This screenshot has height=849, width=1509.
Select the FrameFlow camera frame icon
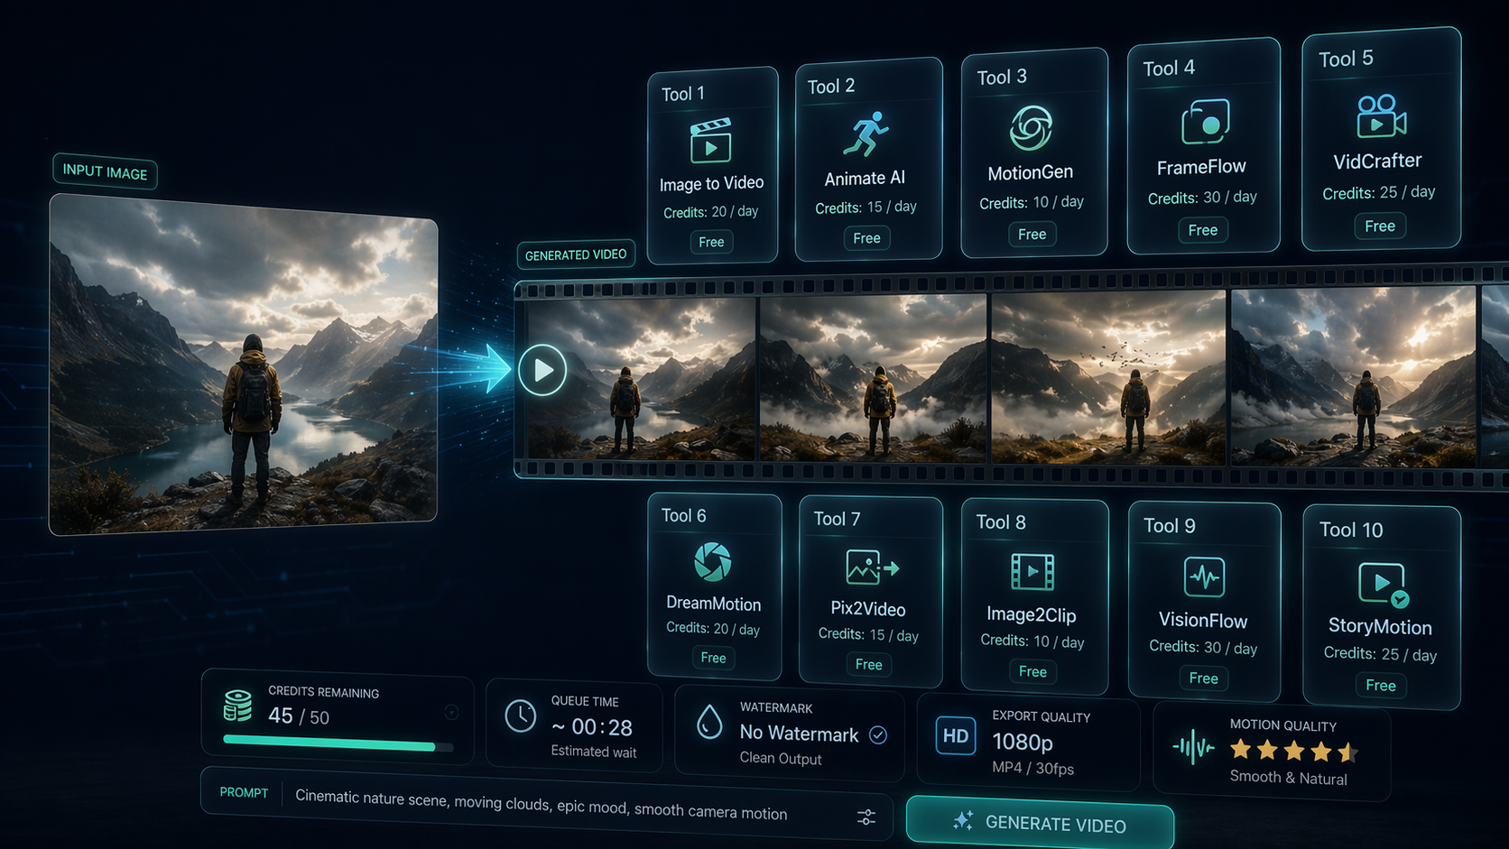pos(1205,122)
